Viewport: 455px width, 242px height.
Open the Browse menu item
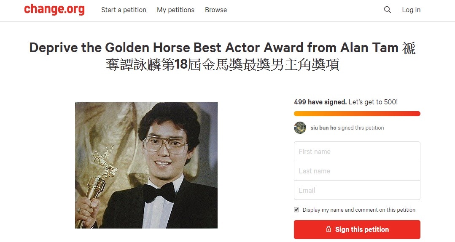[x=216, y=10]
